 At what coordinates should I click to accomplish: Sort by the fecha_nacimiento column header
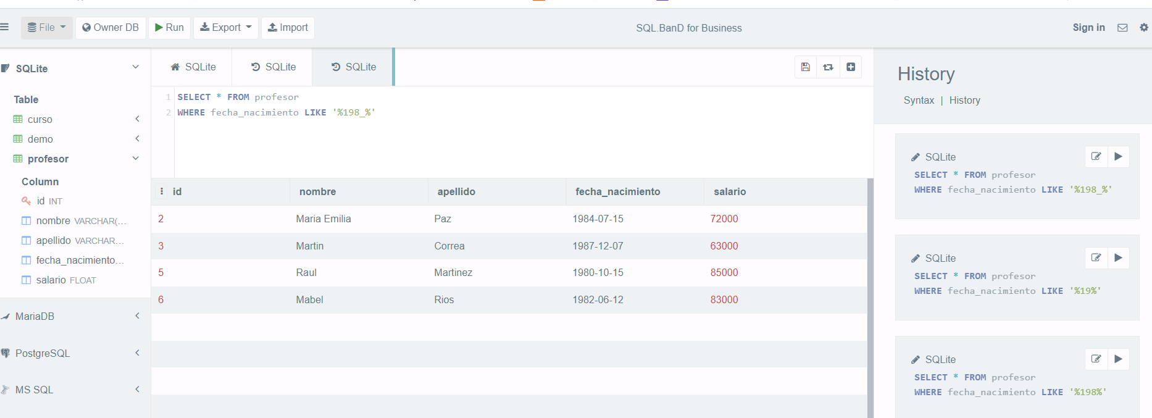617,191
